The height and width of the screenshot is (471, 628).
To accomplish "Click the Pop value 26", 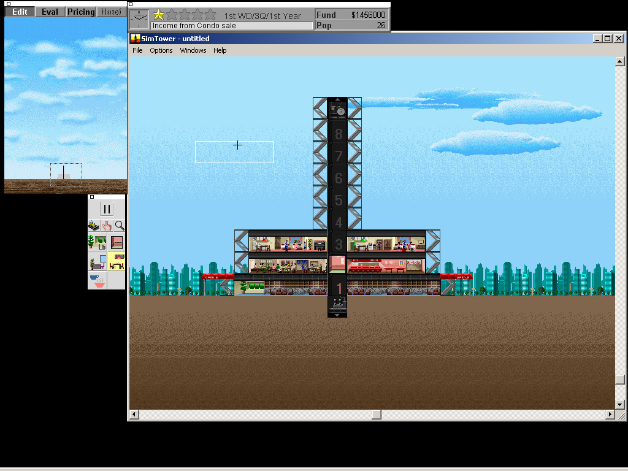I will coord(381,25).
